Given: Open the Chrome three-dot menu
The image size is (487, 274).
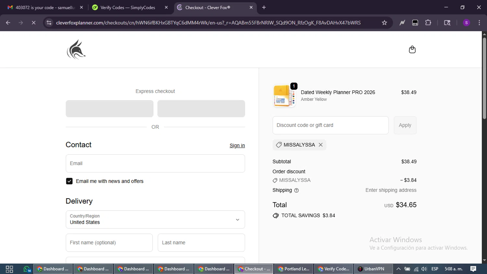Looking at the screenshot, I should click(479, 23).
